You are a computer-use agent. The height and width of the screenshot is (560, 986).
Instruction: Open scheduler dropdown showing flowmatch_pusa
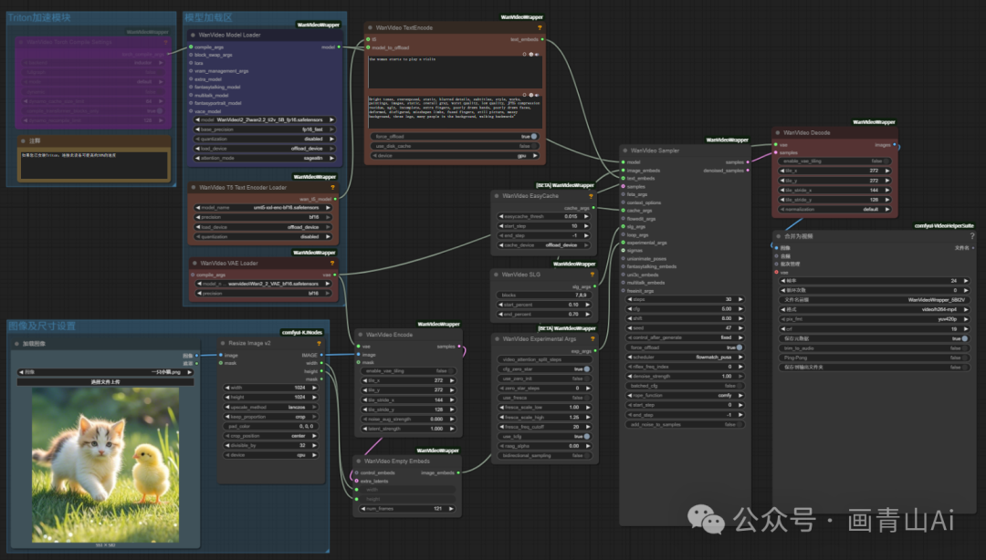[686, 357]
